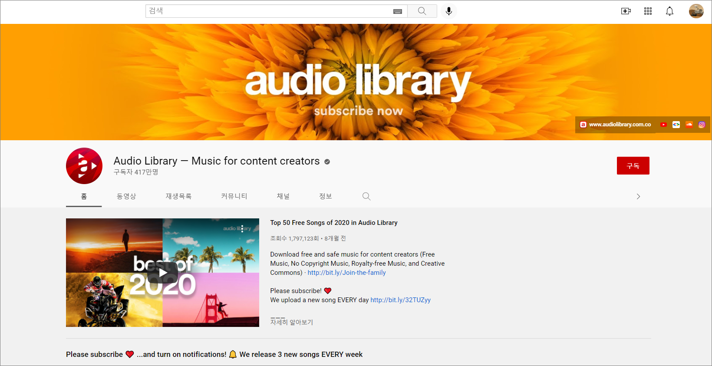Click the Audio Library channel name text
The height and width of the screenshot is (366, 712).
[x=217, y=161]
